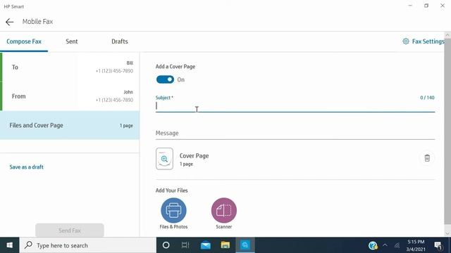Click the Send Fax button
Image resolution: width=451 pixels, height=253 pixels.
click(70, 231)
